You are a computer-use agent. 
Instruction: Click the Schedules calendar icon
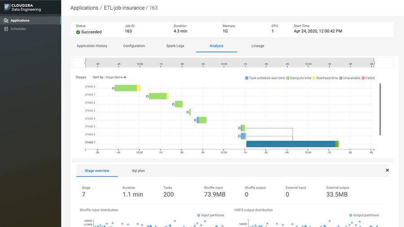tap(6, 29)
